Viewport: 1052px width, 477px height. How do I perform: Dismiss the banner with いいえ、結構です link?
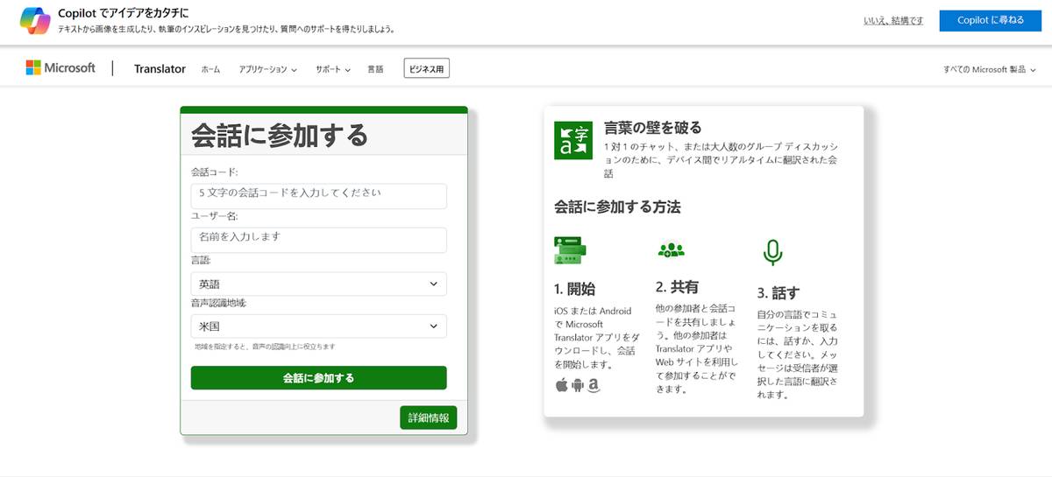[893, 21]
